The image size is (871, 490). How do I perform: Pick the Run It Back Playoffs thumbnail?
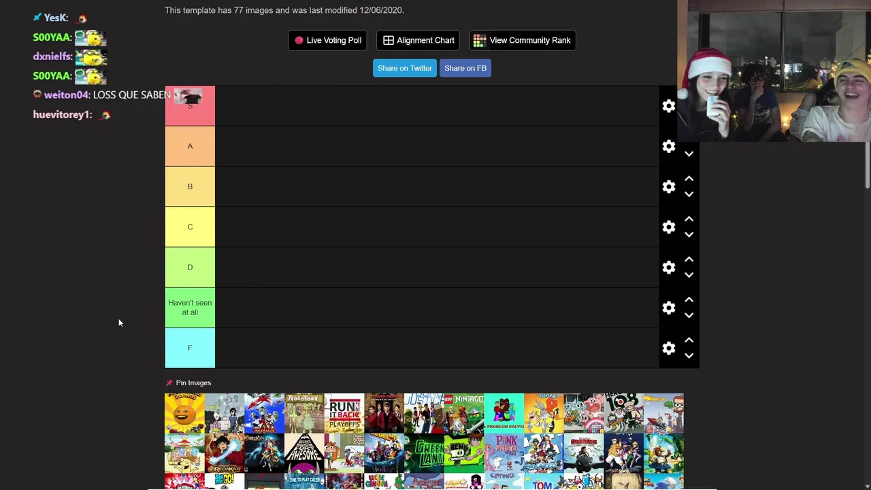tap(344, 413)
